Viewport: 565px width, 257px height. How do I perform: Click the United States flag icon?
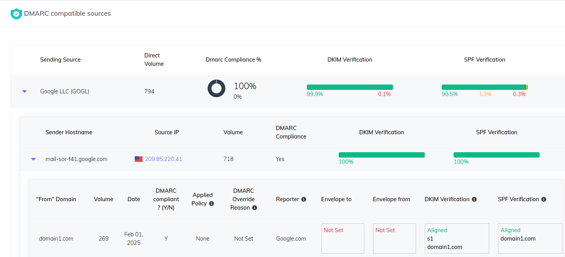(x=139, y=159)
